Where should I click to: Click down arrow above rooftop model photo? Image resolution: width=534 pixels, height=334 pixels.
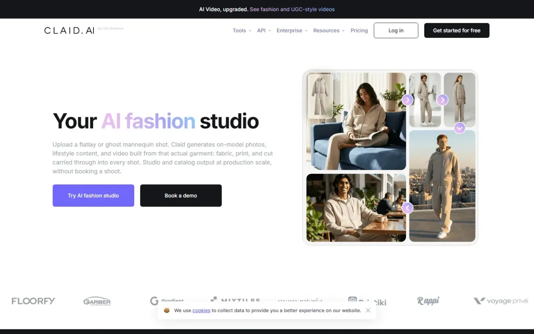pyautogui.click(x=460, y=128)
